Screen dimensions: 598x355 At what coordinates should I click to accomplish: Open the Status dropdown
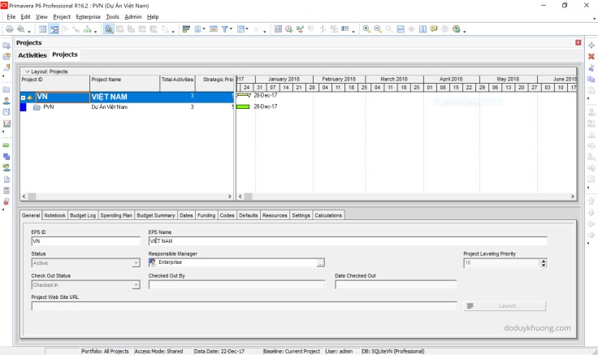(x=136, y=263)
